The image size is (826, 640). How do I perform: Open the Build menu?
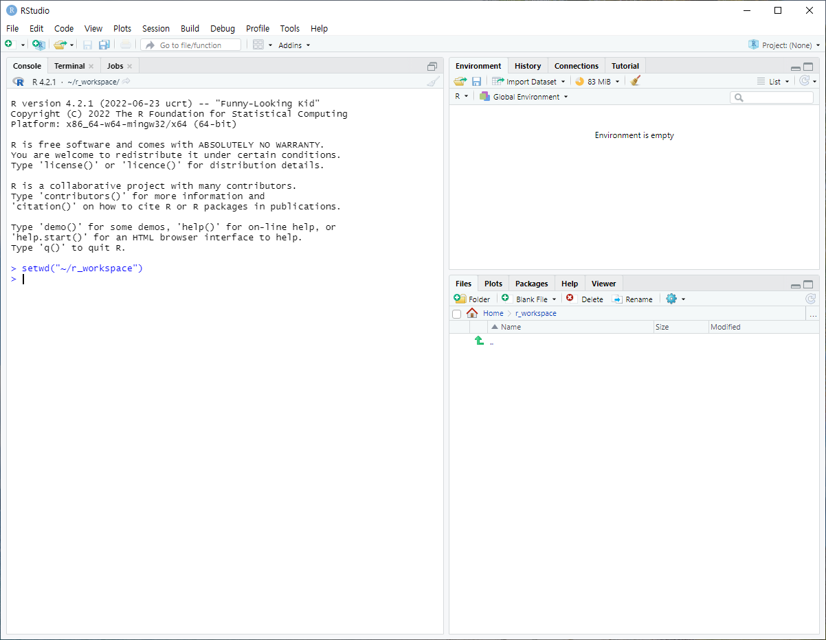[x=190, y=29]
